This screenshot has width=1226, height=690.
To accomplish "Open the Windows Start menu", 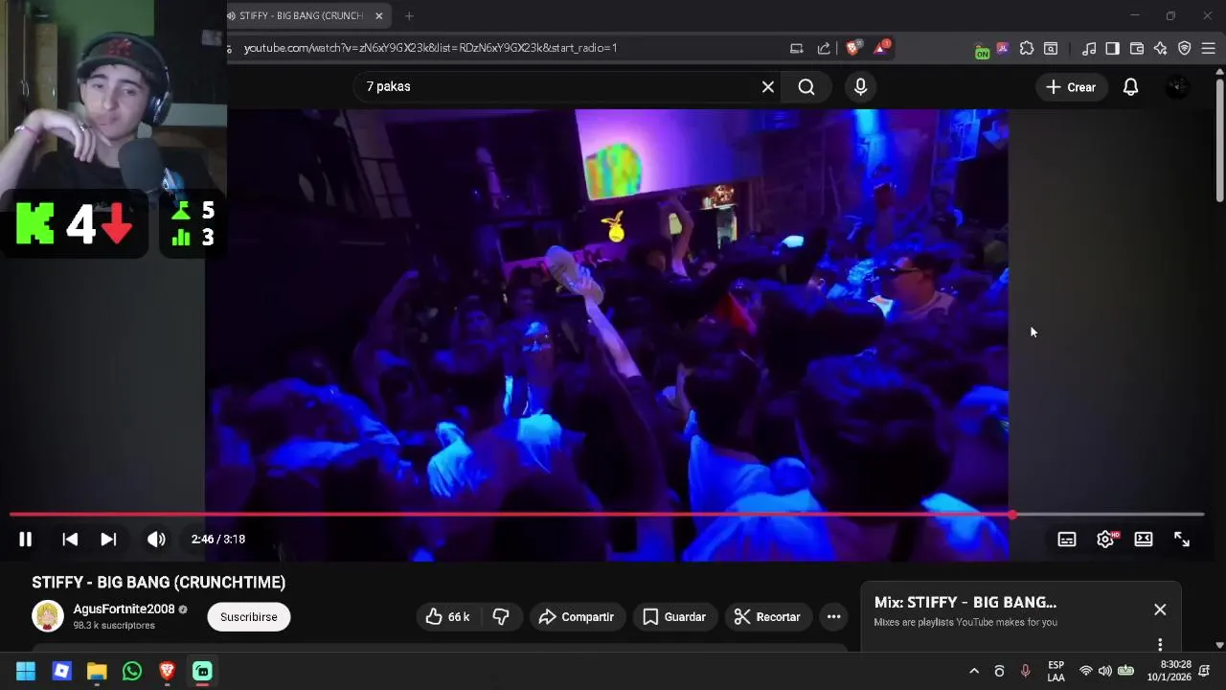I will pos(26,671).
